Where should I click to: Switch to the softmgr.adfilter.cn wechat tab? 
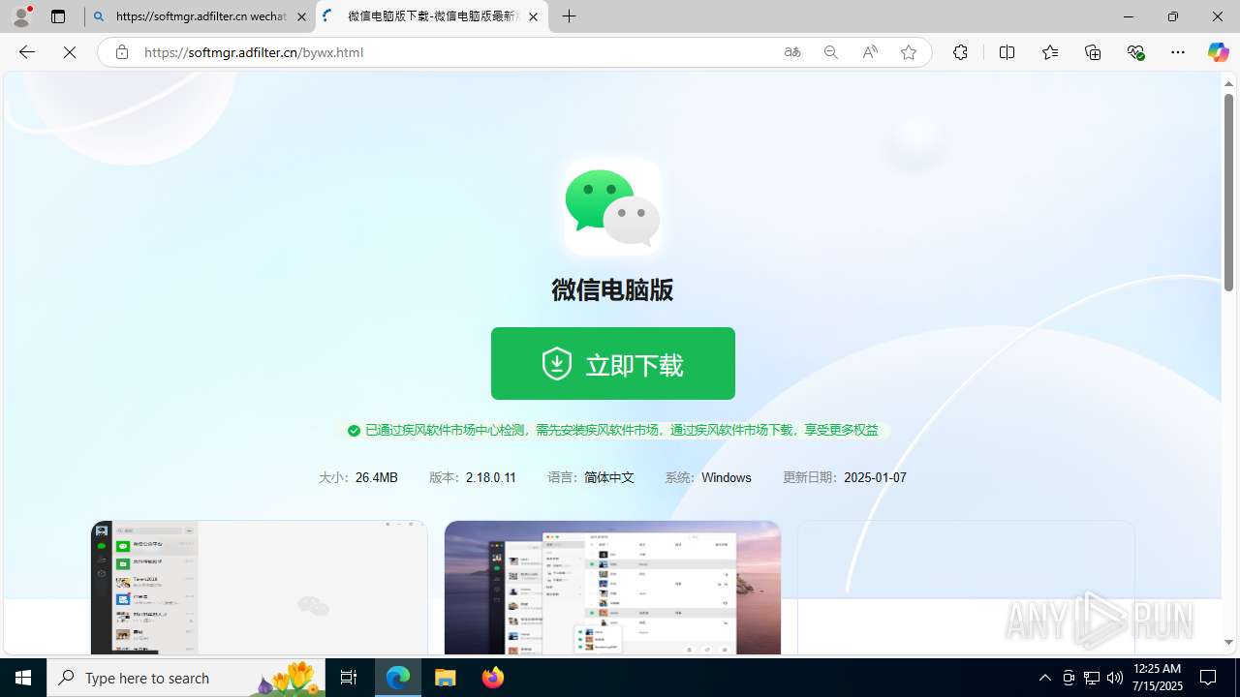point(200,16)
